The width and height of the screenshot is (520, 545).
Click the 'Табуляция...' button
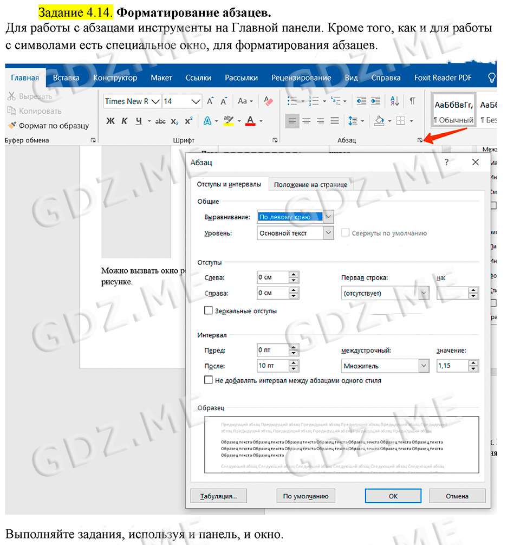218,496
